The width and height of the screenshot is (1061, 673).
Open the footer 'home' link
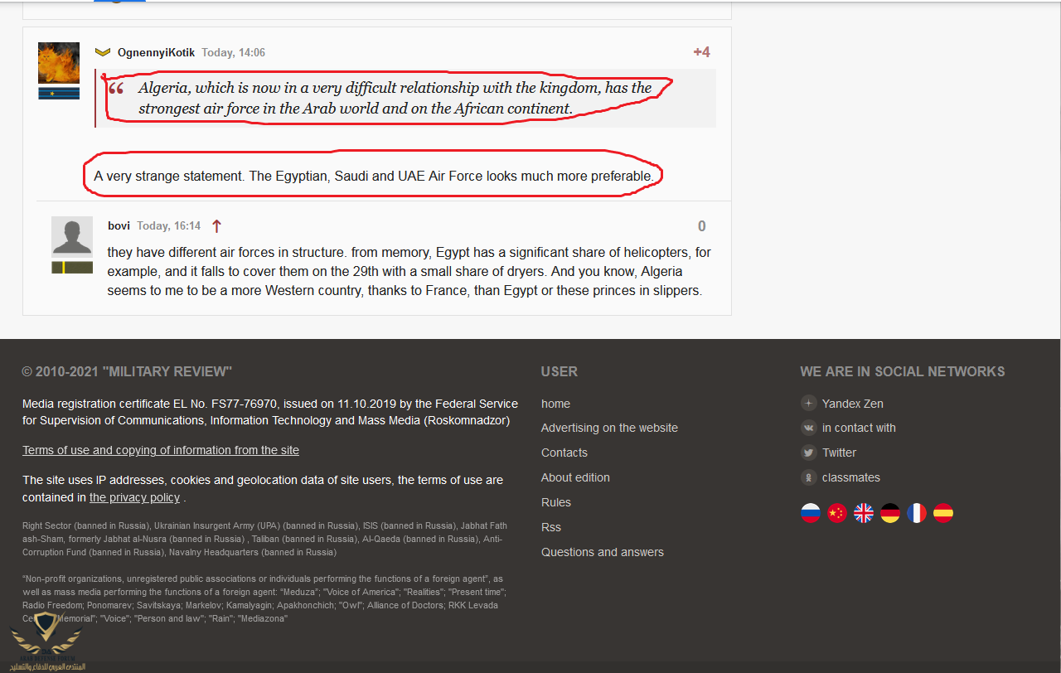click(555, 404)
